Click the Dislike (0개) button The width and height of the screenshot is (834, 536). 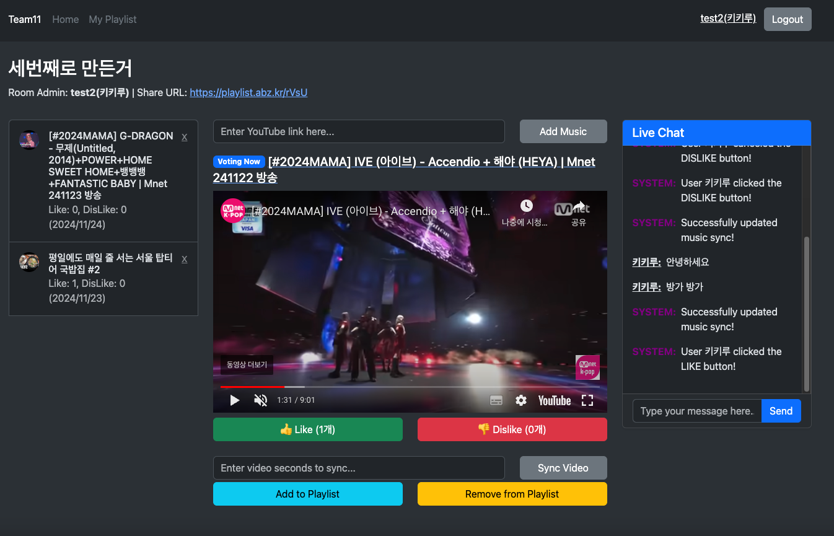coord(512,429)
